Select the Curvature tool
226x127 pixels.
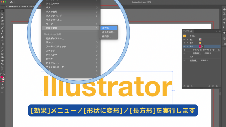2,21
